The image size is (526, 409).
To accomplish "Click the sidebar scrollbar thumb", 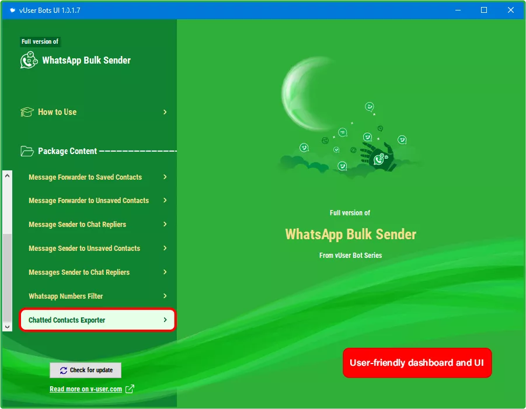I will pyautogui.click(x=8, y=278).
